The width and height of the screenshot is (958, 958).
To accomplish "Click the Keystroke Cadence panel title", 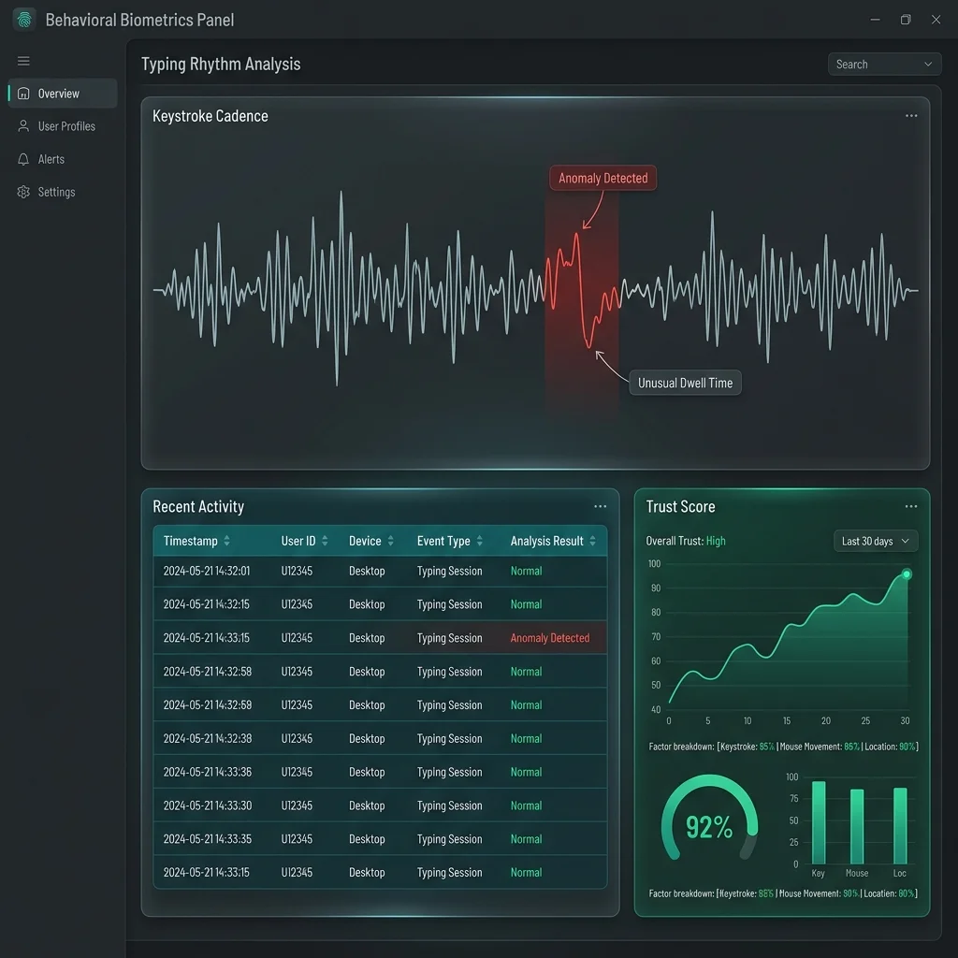I will pyautogui.click(x=210, y=115).
